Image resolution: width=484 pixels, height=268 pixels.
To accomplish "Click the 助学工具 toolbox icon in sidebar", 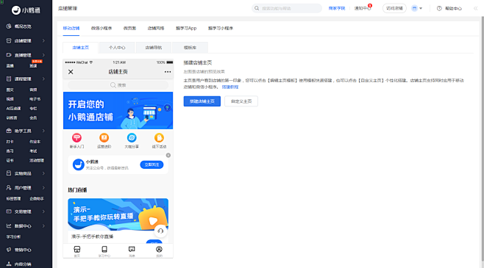I will click(9, 131).
